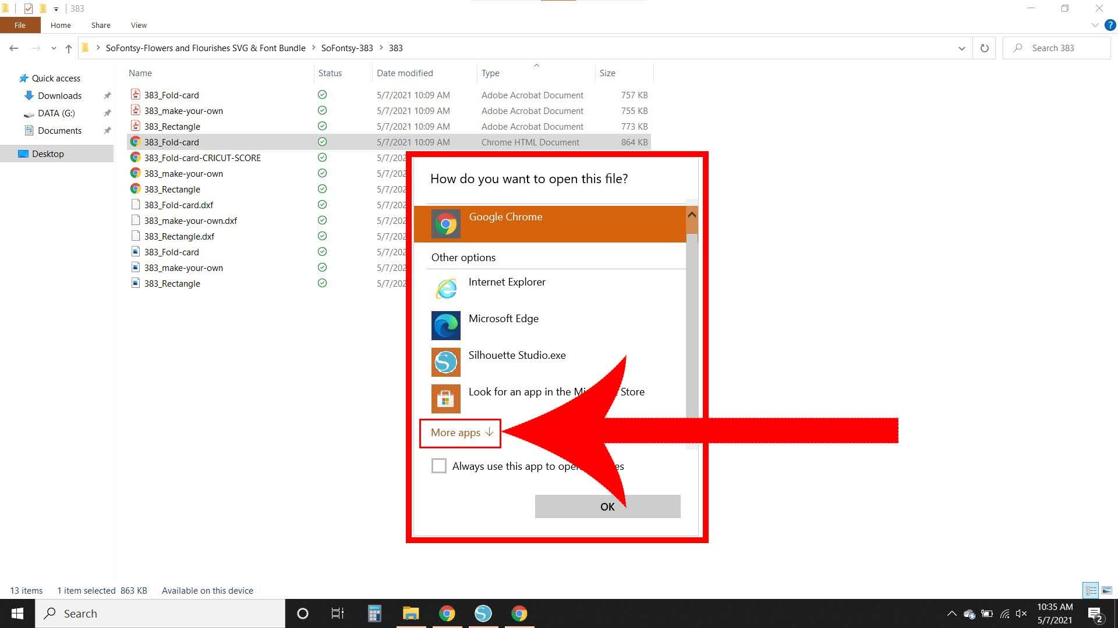
Task: Open the address bar dropdown
Action: 961,48
